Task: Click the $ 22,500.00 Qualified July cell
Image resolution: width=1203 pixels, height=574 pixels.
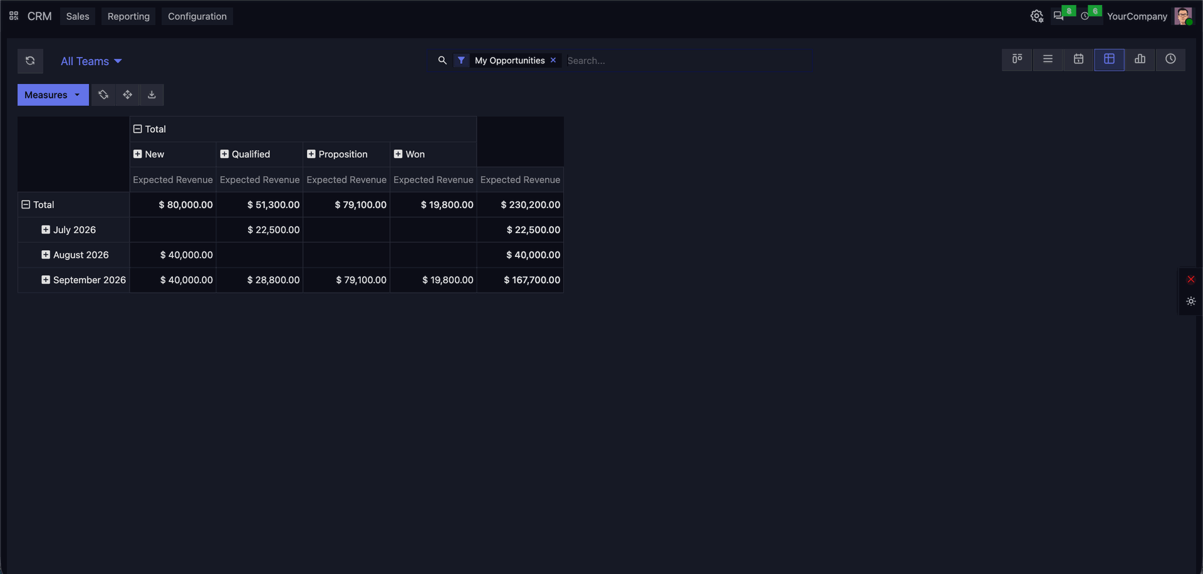Action: tap(259, 229)
